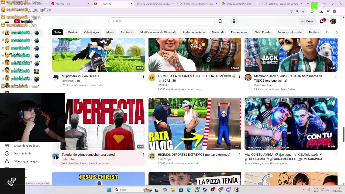Open Windows Start menu

(109, 190)
